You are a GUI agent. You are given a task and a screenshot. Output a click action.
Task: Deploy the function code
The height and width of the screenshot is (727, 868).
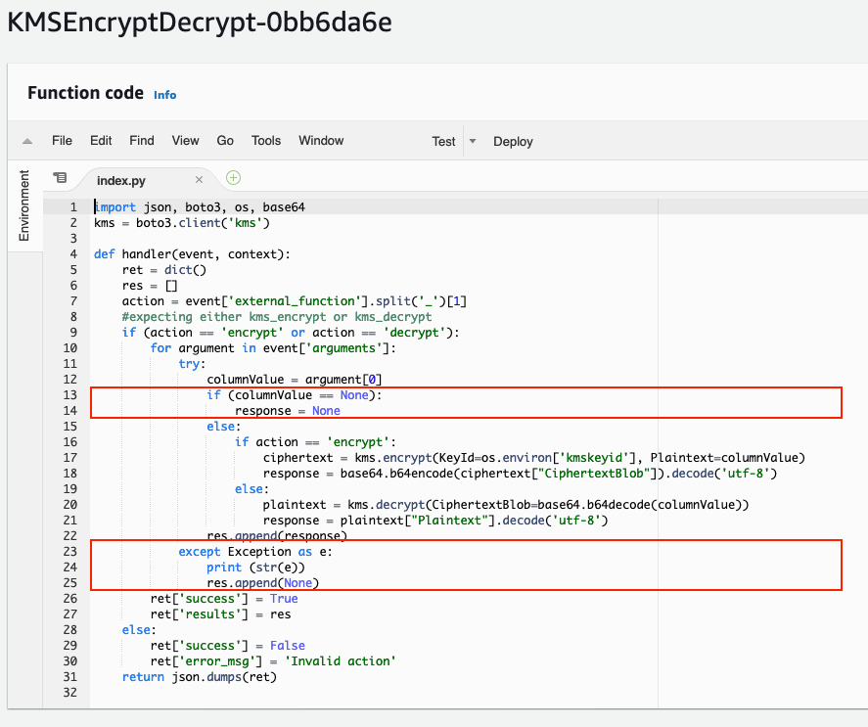pos(513,142)
